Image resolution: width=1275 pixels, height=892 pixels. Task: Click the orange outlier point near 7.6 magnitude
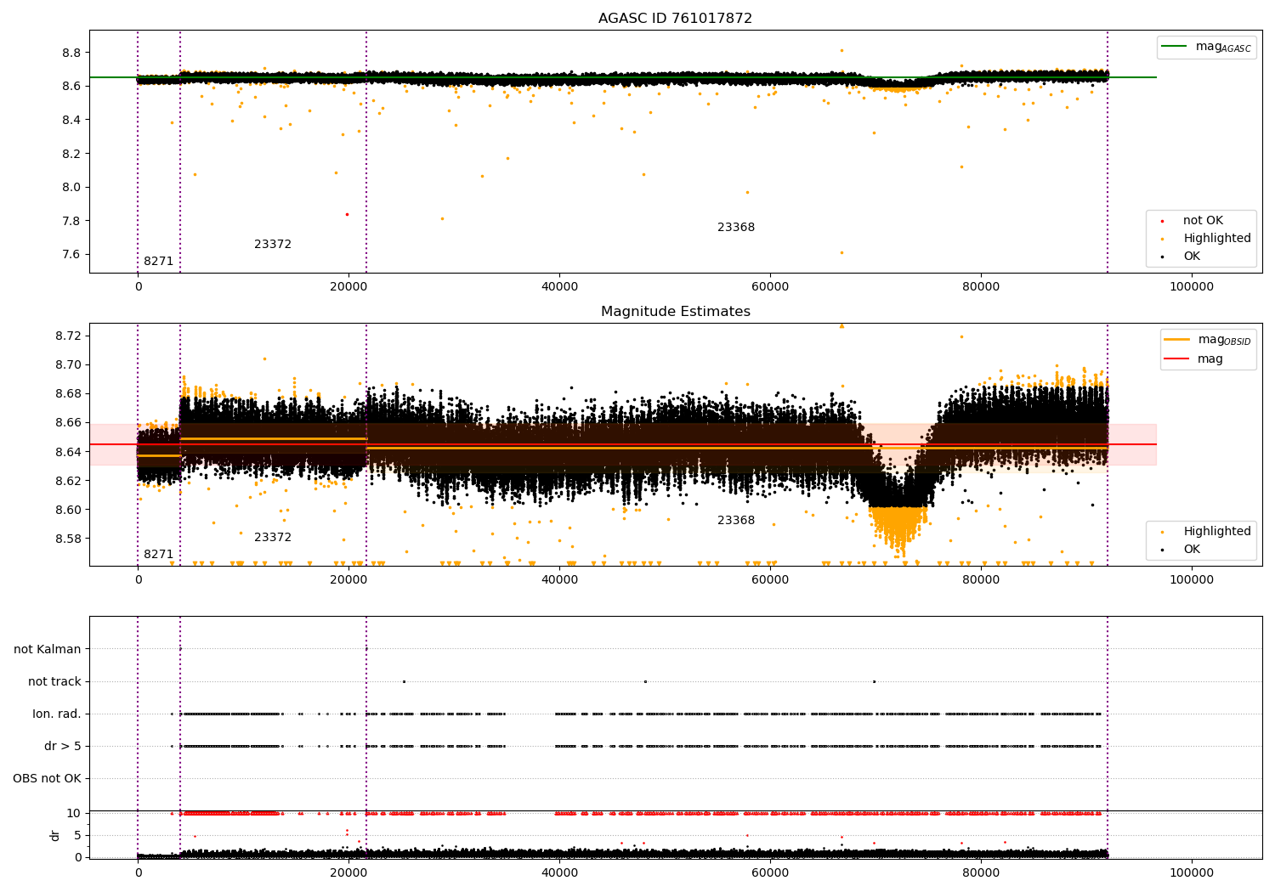tap(841, 252)
